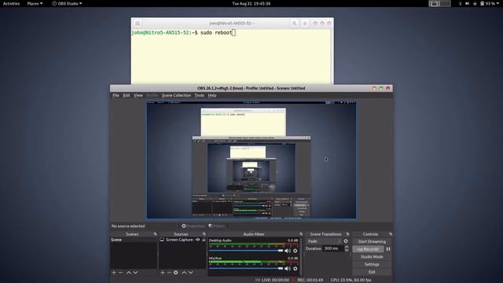This screenshot has width=503, height=283.
Task: Toggle Screen Capture source visibility eye
Action: [x=198, y=240]
